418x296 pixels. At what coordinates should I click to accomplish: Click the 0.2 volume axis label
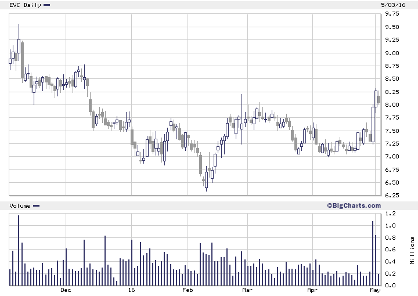point(390,273)
